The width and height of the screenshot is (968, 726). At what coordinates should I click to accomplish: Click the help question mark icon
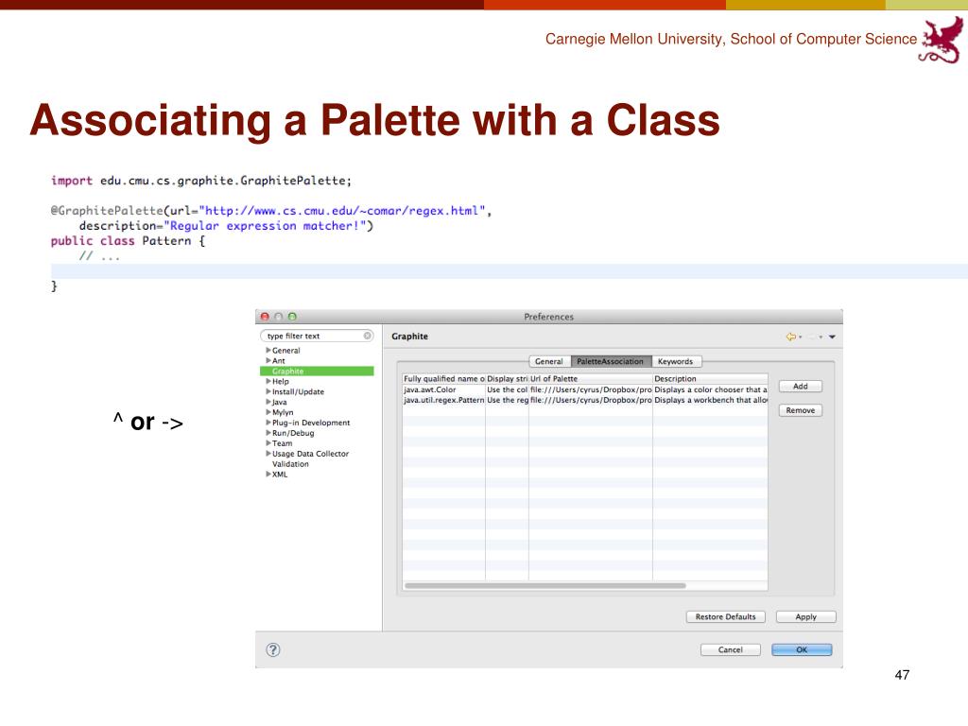point(273,649)
